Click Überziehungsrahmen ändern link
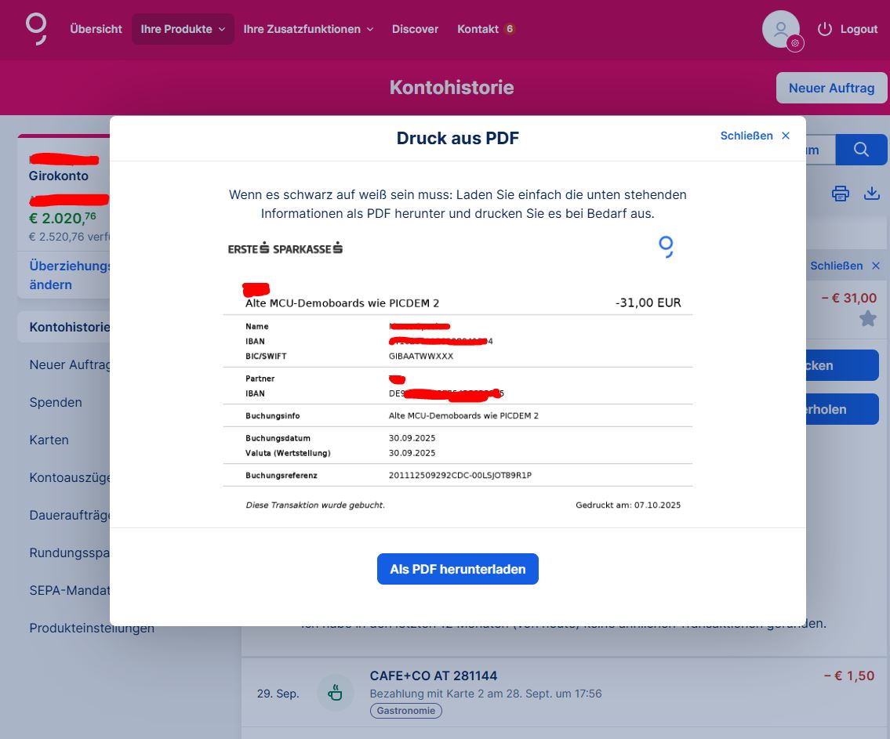Image resolution: width=890 pixels, height=739 pixels. [69, 275]
